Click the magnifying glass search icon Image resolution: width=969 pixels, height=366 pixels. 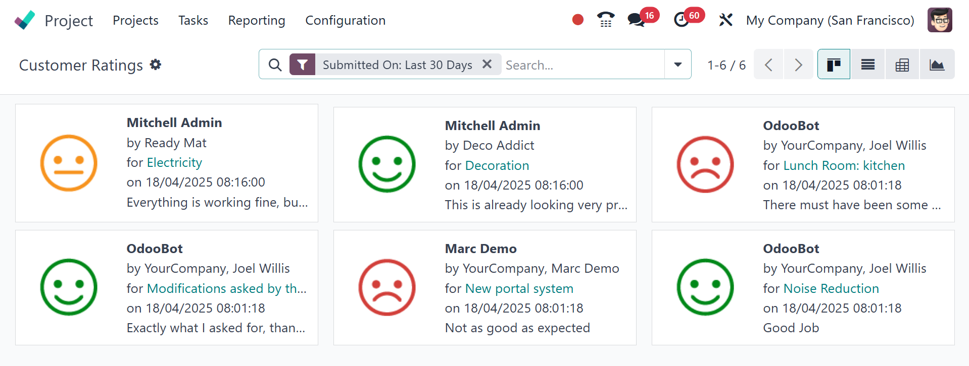275,65
